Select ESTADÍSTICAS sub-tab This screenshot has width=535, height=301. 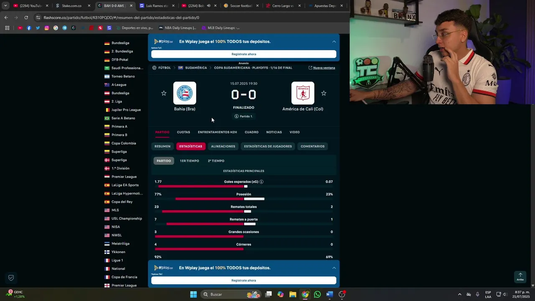tap(191, 146)
